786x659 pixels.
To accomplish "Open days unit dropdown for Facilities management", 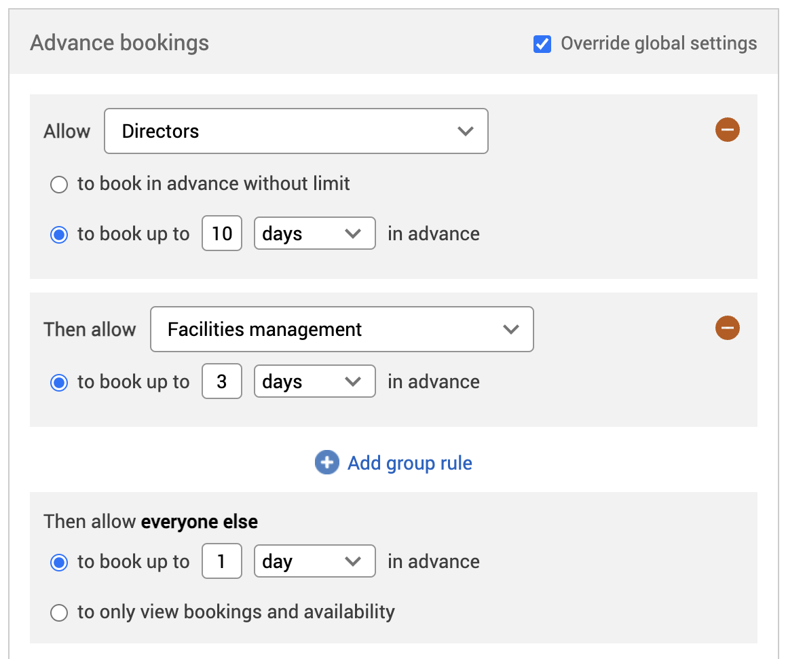I will pos(314,382).
